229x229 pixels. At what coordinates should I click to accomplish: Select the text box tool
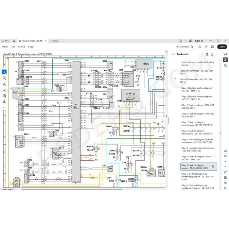tap(4, 96)
